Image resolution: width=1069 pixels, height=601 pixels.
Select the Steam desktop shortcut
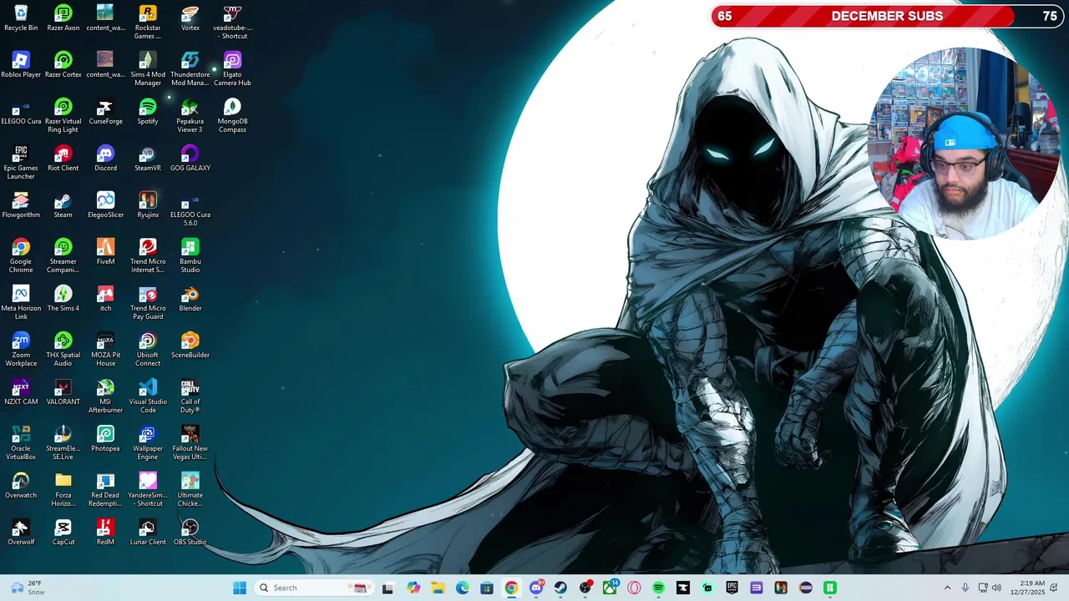pos(63,205)
